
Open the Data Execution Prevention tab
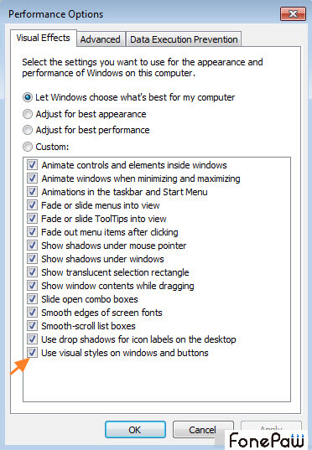coord(184,39)
